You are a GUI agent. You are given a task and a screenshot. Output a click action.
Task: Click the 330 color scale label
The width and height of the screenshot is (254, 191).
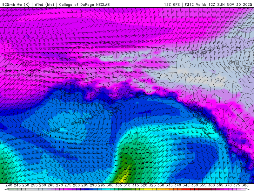click(161, 185)
